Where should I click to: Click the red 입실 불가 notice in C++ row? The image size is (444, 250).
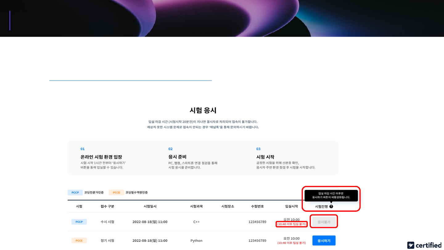pyautogui.click(x=291, y=224)
